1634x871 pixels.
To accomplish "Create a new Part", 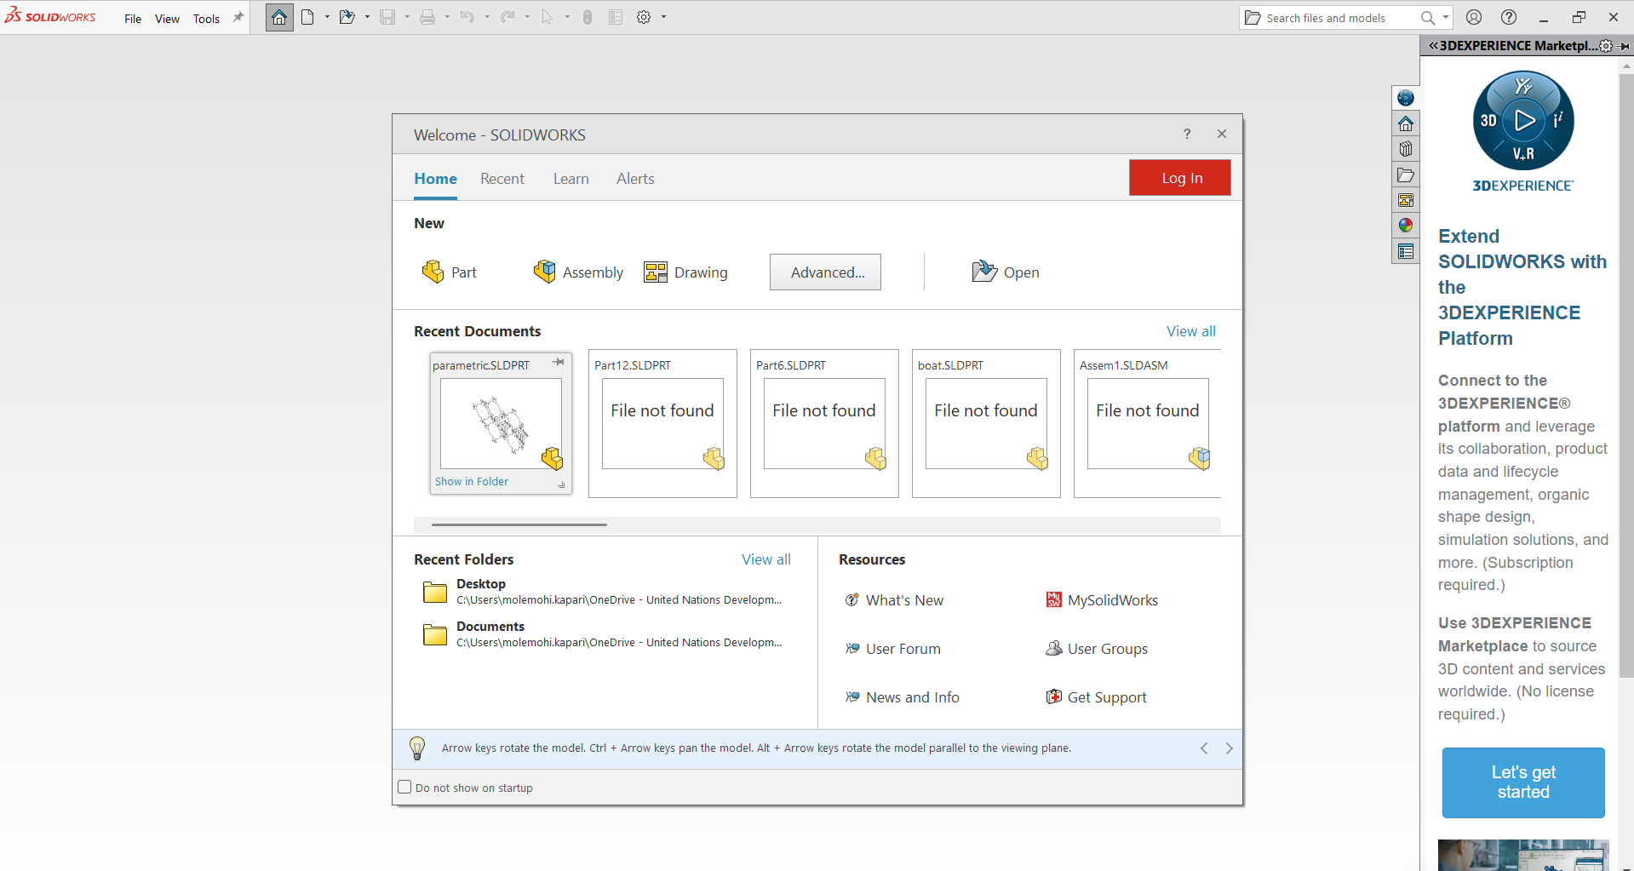I will (x=449, y=272).
